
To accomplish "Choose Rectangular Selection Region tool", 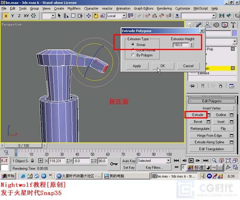I will click(x=73, y=16).
